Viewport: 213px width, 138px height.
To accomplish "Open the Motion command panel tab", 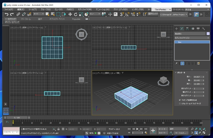I will tap(192, 29).
